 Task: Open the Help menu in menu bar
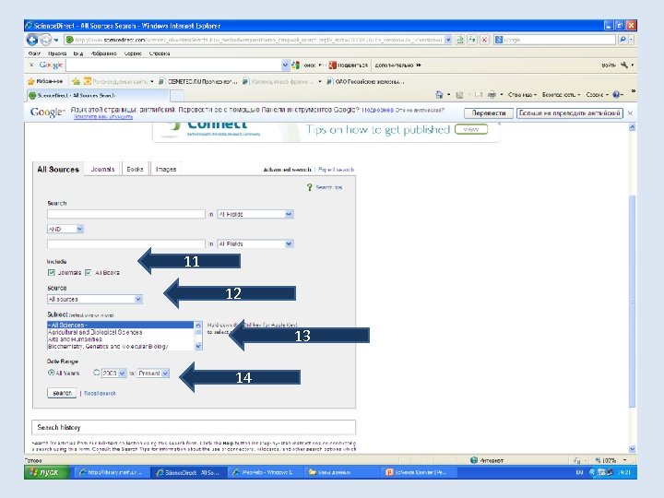tap(160, 53)
